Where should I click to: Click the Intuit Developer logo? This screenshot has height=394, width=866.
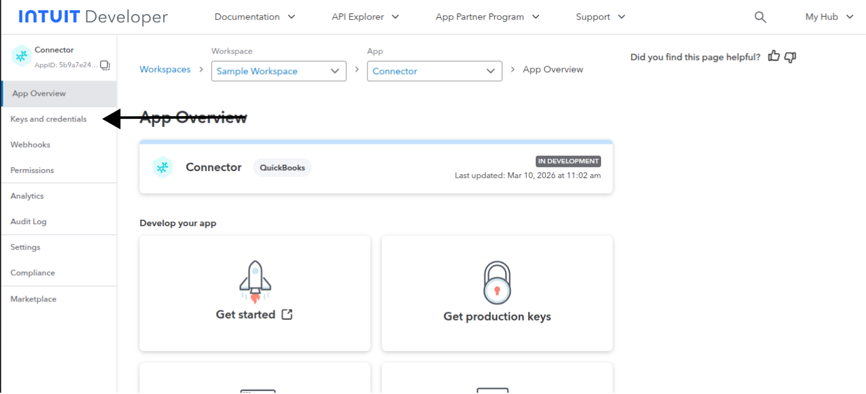(x=93, y=17)
